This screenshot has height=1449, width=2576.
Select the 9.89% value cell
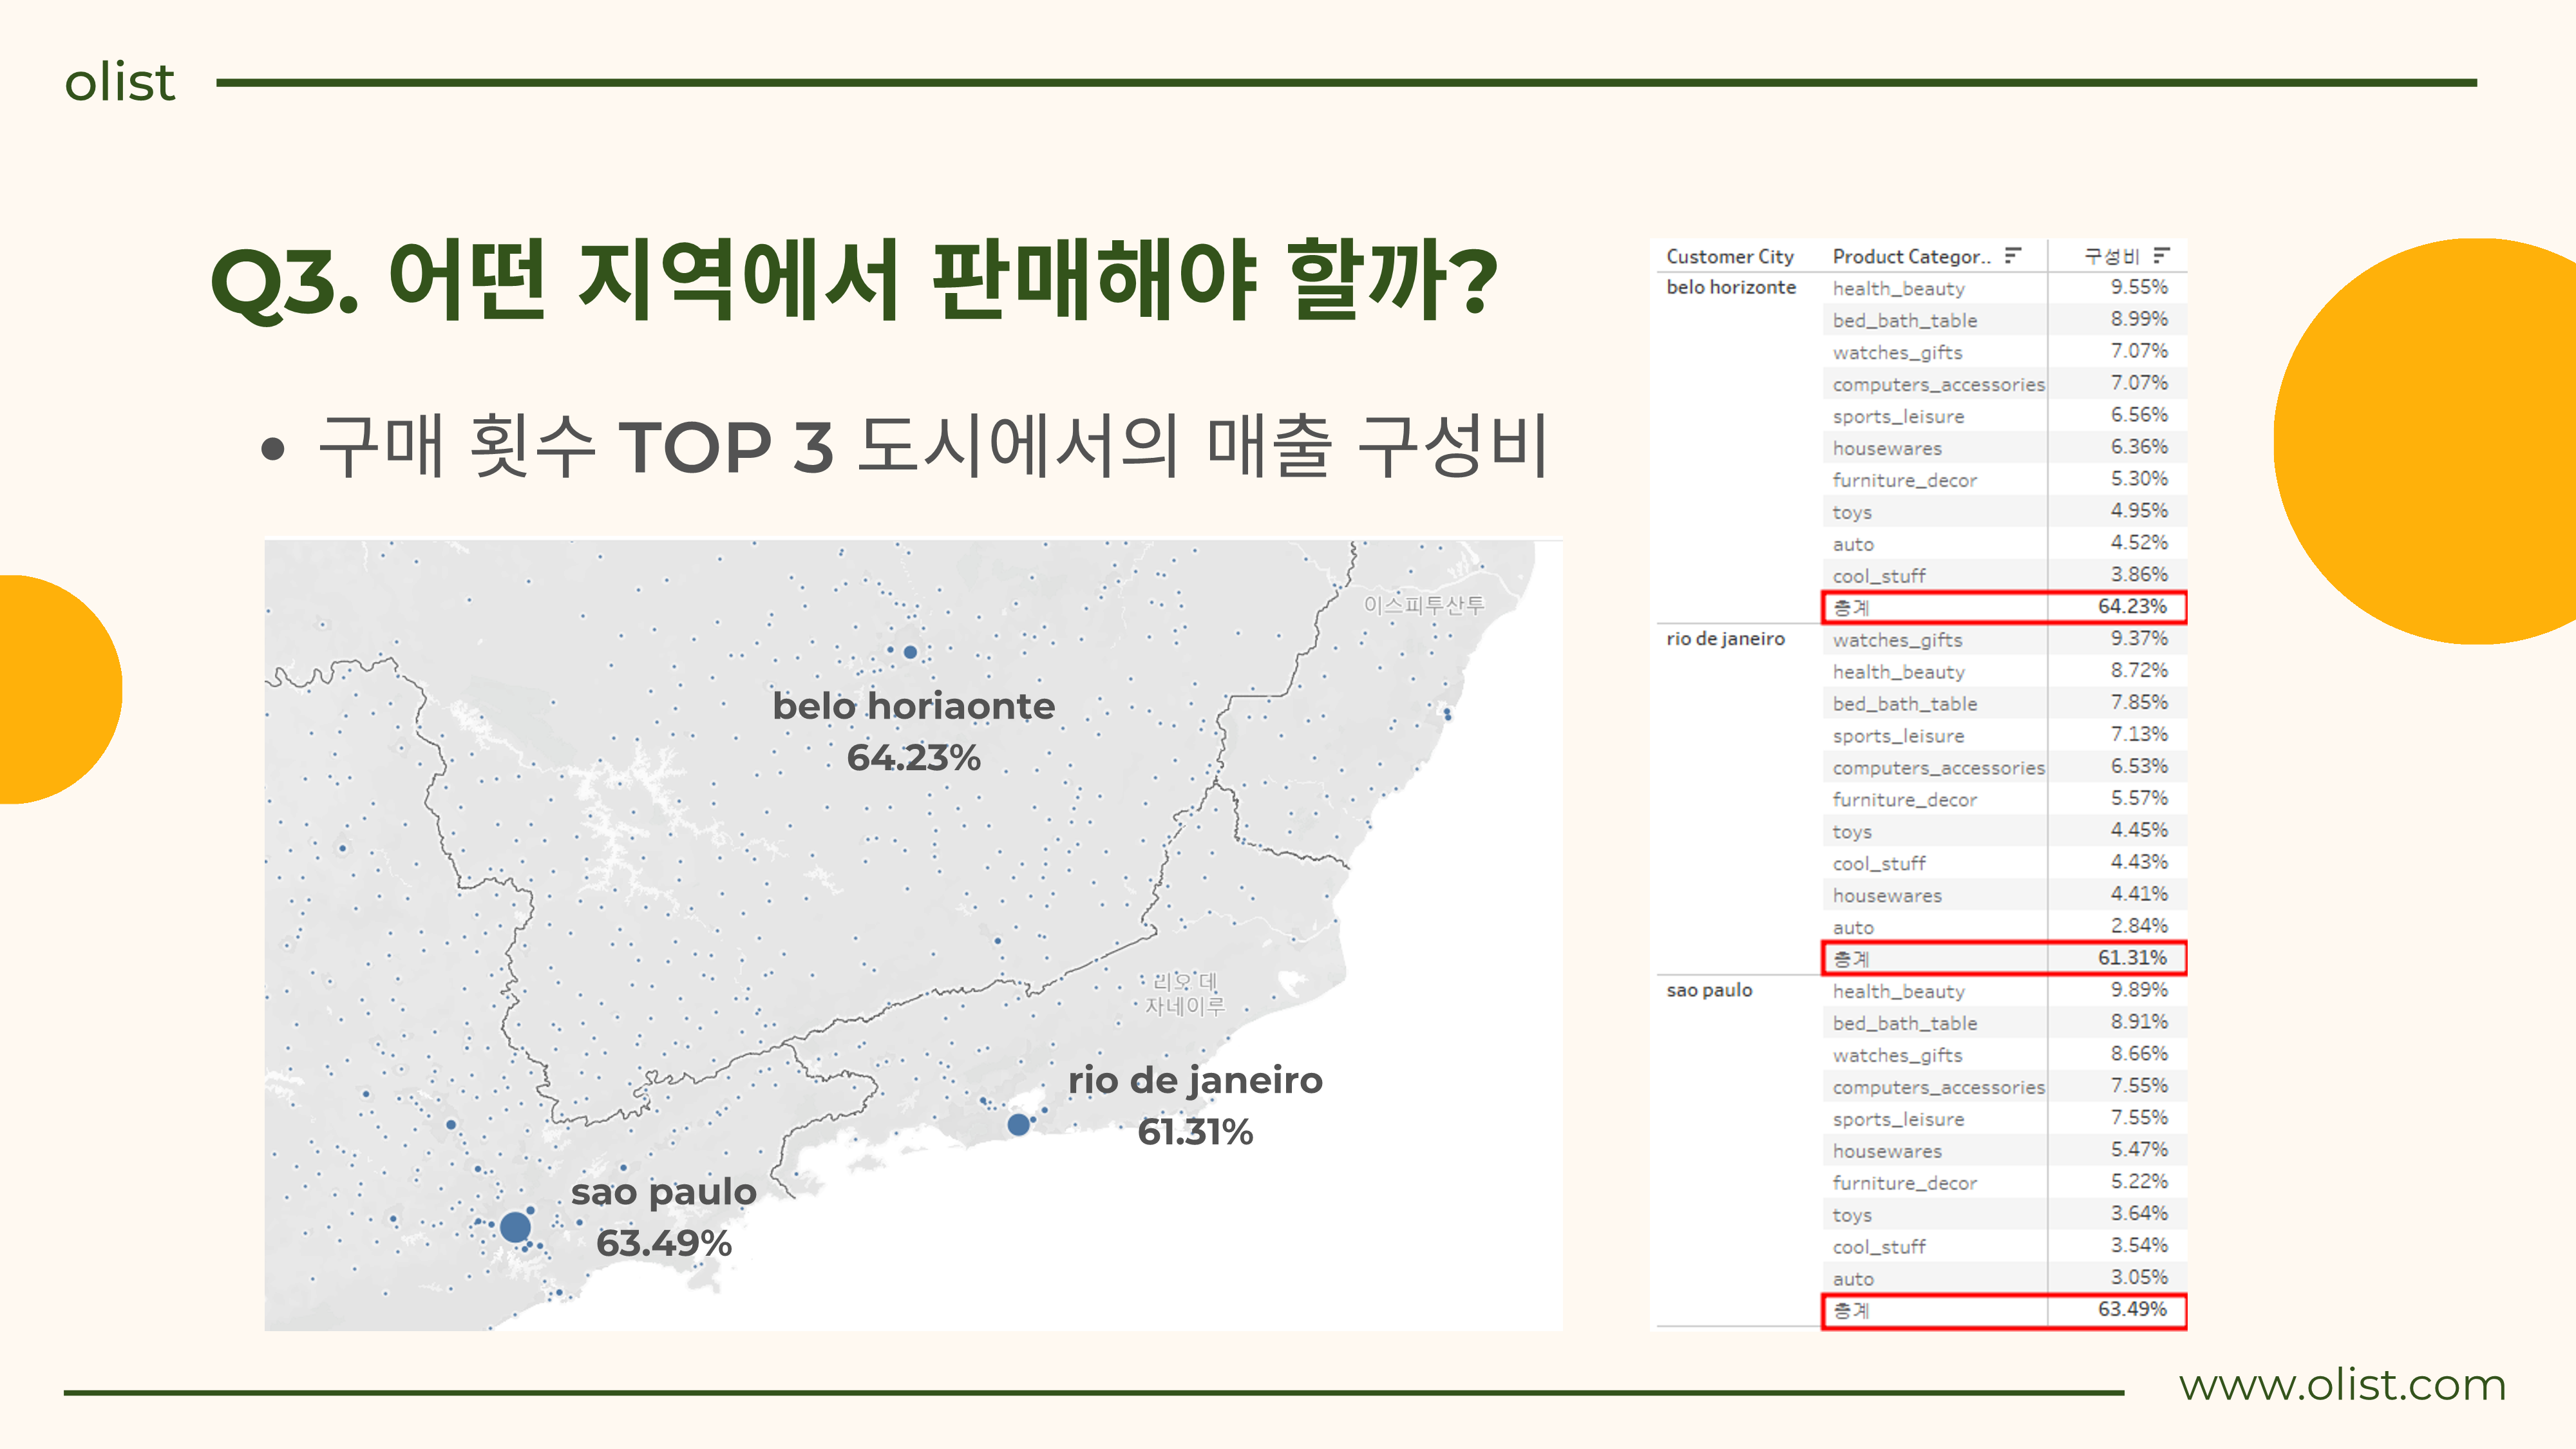2139,990
